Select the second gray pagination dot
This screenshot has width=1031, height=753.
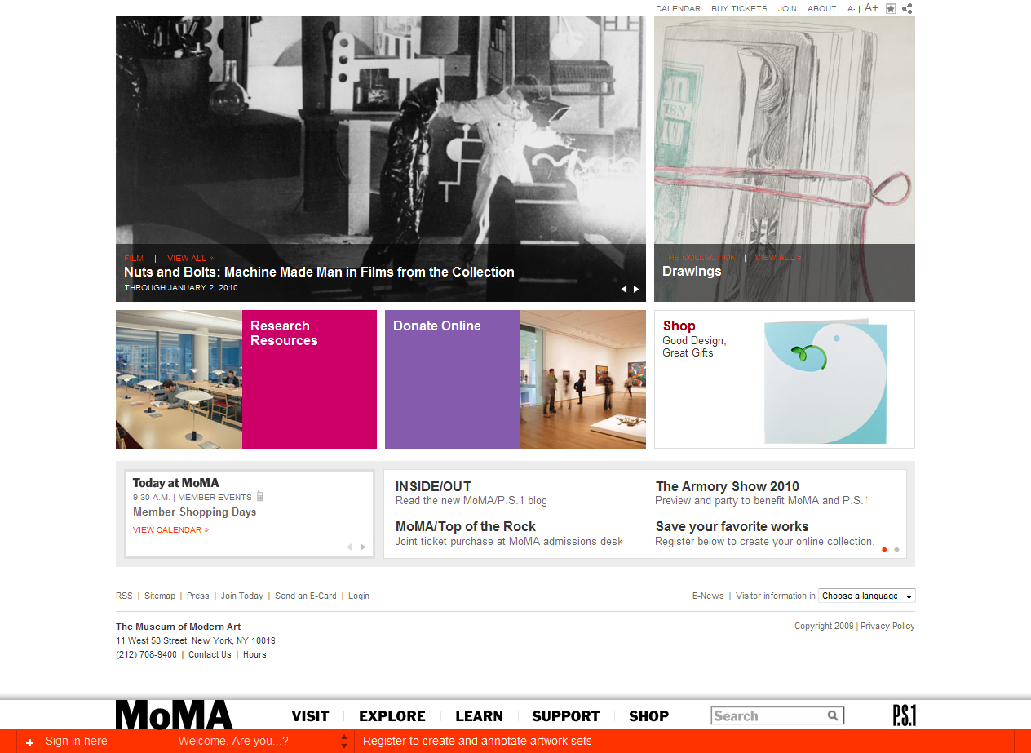pyautogui.click(x=896, y=550)
